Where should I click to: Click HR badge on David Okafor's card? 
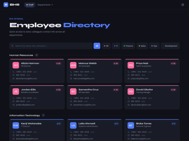pos(174,90)
